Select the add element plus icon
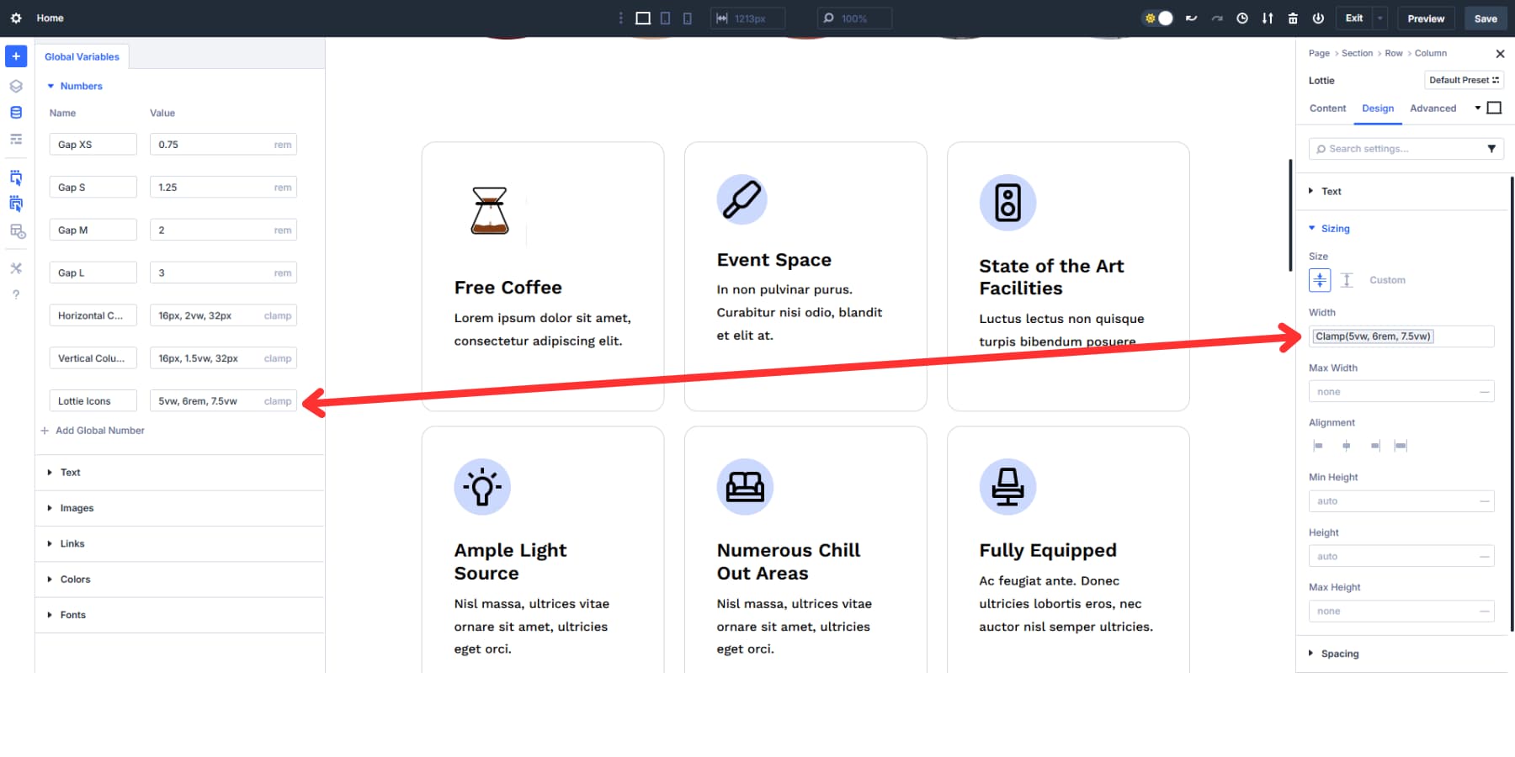The width and height of the screenshot is (1515, 757). point(15,56)
